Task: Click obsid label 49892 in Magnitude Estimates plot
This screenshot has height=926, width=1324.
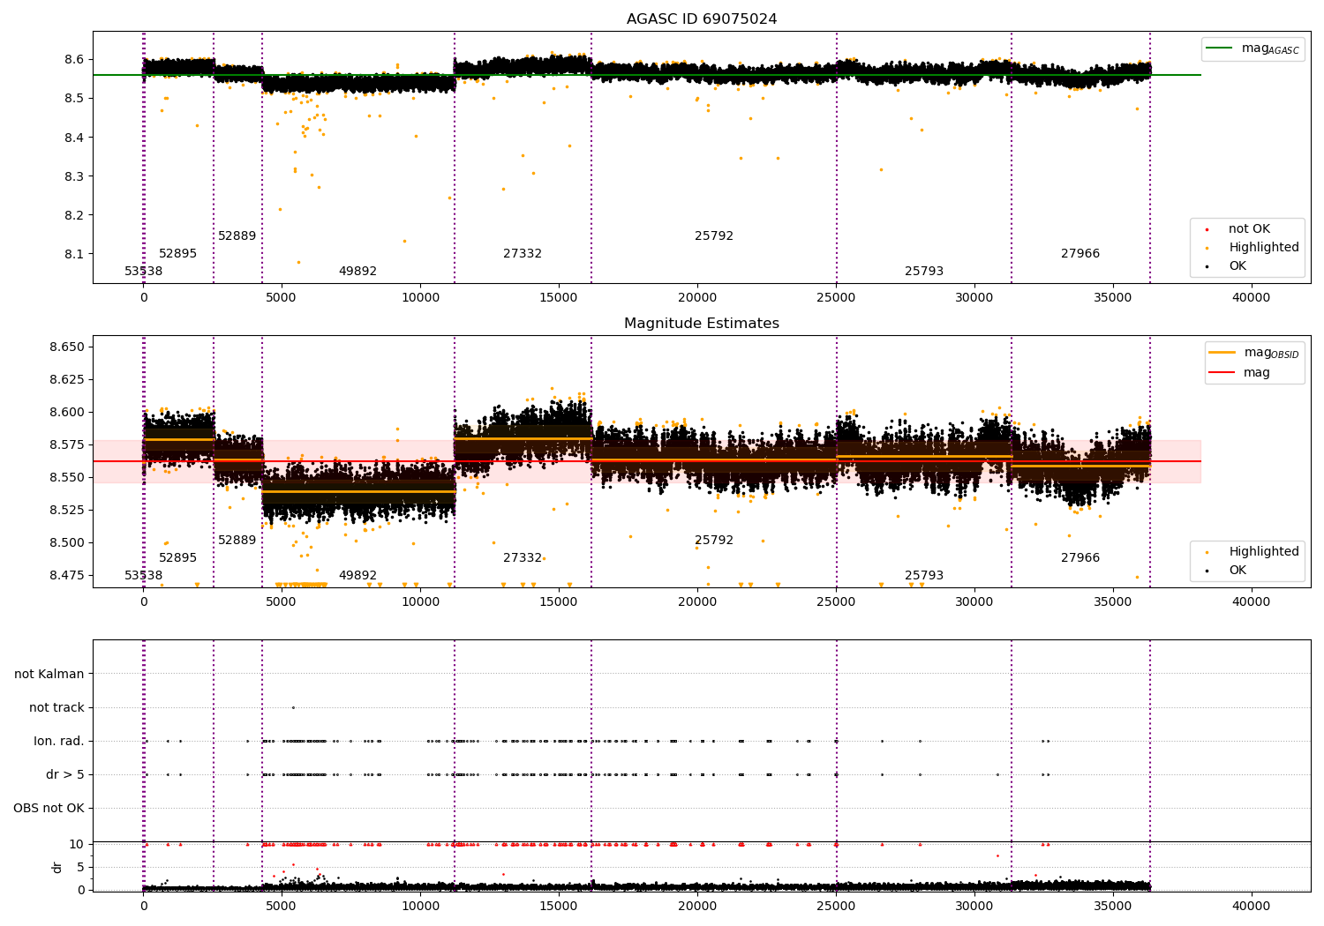Action: [x=357, y=576]
